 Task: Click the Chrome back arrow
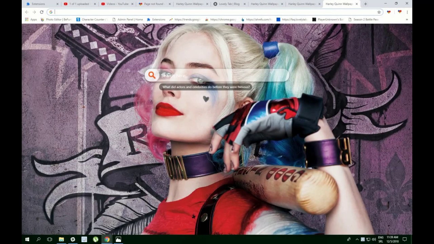(27, 12)
